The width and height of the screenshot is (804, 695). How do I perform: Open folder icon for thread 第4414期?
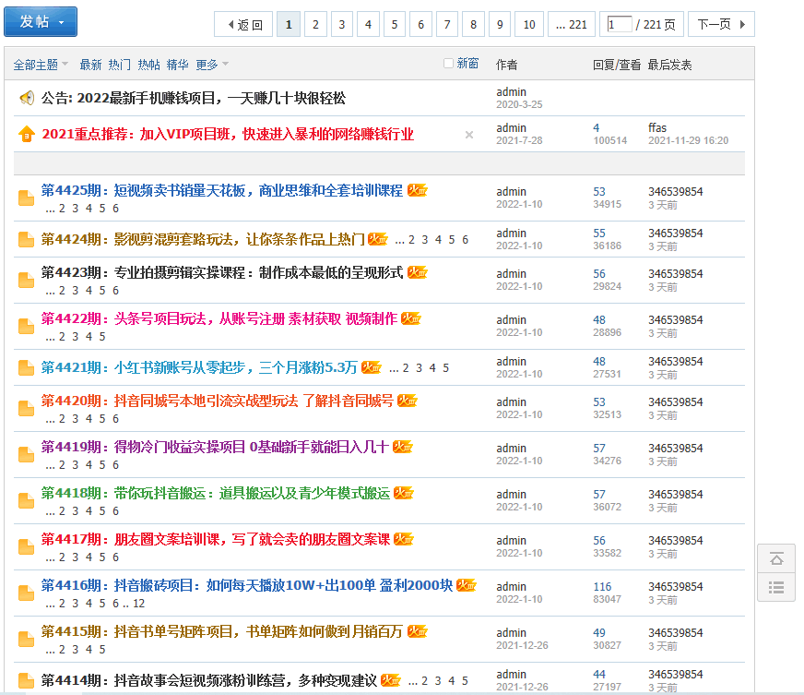(x=26, y=680)
